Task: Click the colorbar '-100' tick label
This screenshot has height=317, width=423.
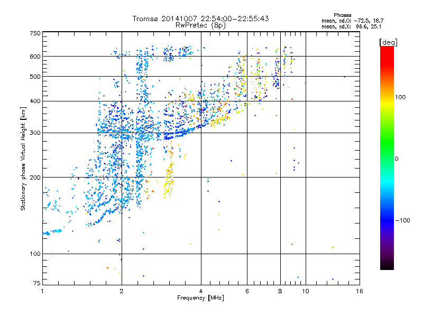Action: pyautogui.click(x=402, y=220)
